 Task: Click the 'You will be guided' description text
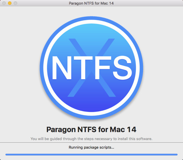91,139
